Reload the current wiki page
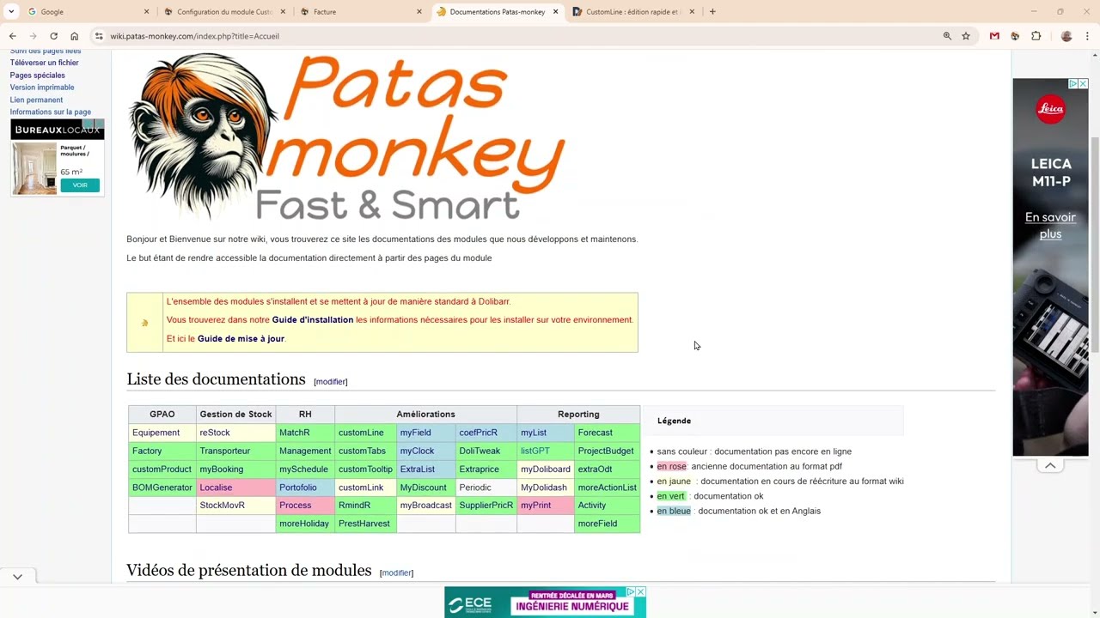Screen dimensions: 1100x618 [x=53, y=36]
